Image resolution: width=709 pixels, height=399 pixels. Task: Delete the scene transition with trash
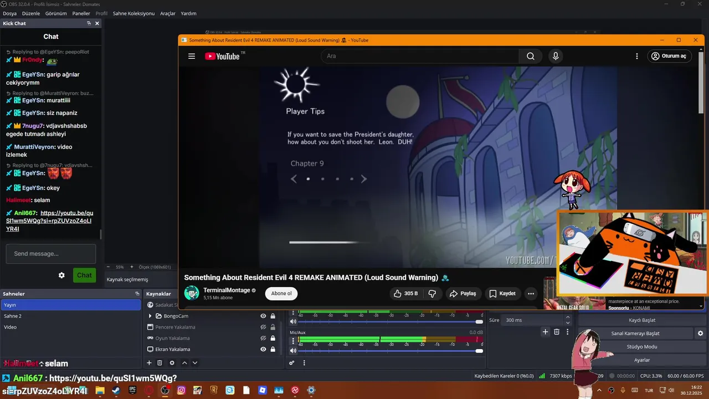[557, 332]
